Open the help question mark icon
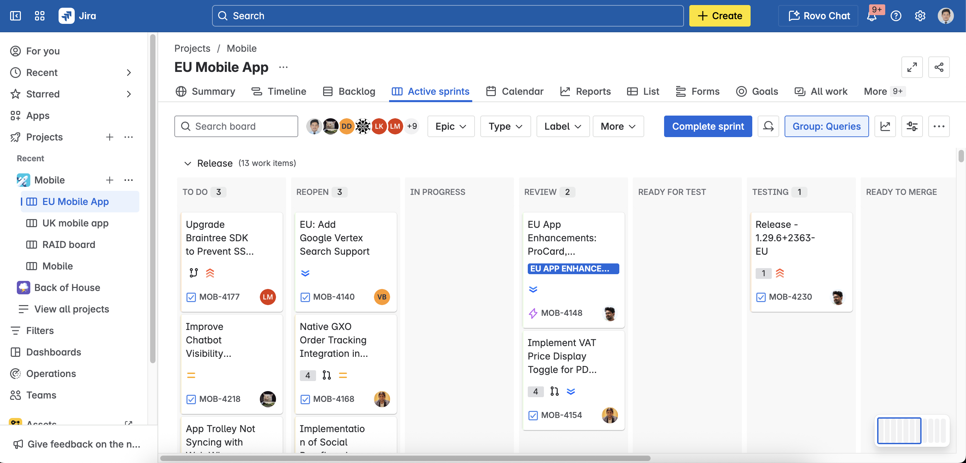 point(896,16)
